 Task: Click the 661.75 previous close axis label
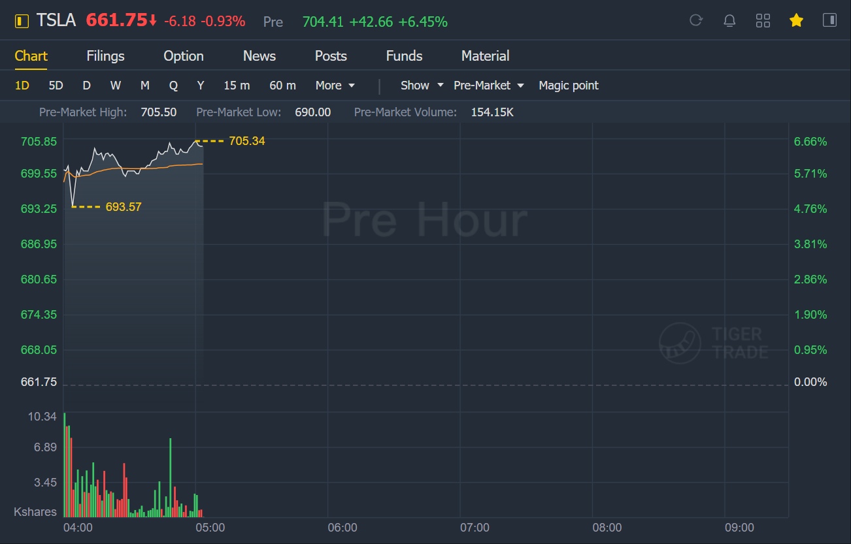(x=39, y=382)
